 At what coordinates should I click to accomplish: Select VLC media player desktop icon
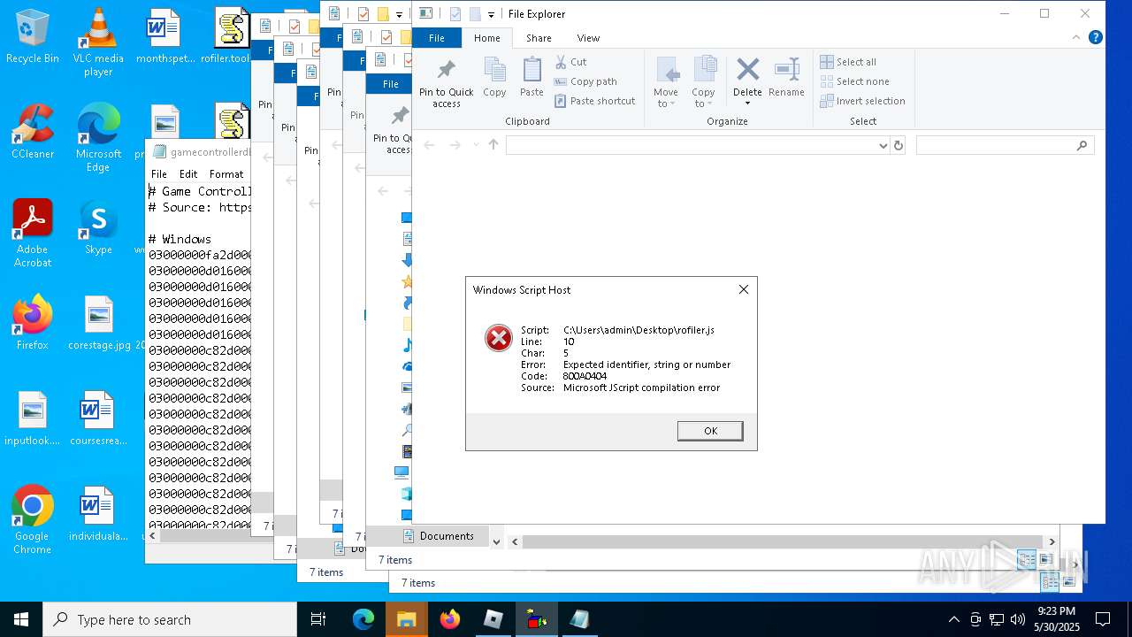click(x=98, y=42)
